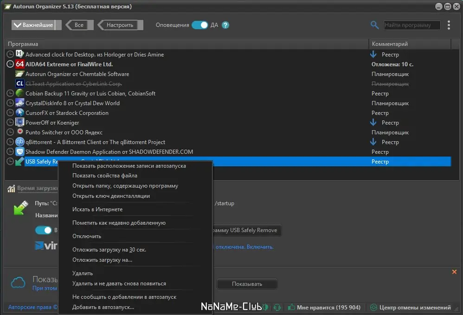Select the 'Punto Switcher от ООО Яндекс' row

[x=228, y=132]
